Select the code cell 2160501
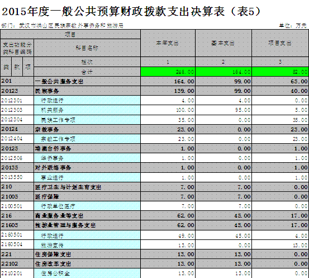The width and height of the screenshot is (309, 278). [x=17, y=235]
